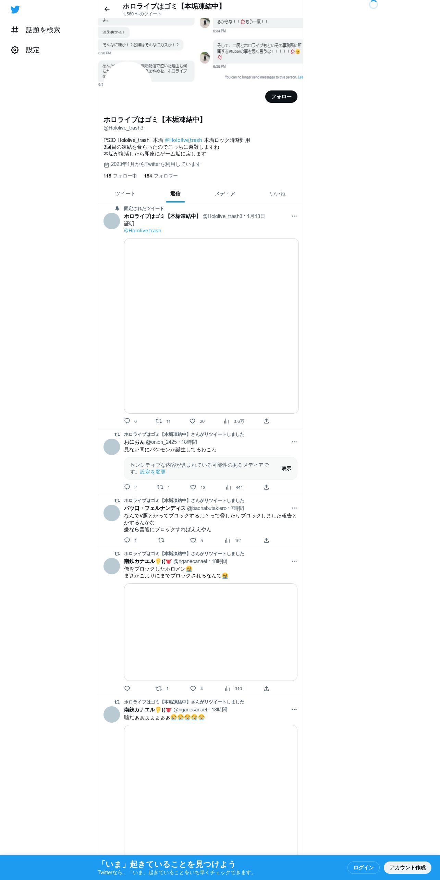Click the ログイン button in bottom banner

(x=363, y=868)
